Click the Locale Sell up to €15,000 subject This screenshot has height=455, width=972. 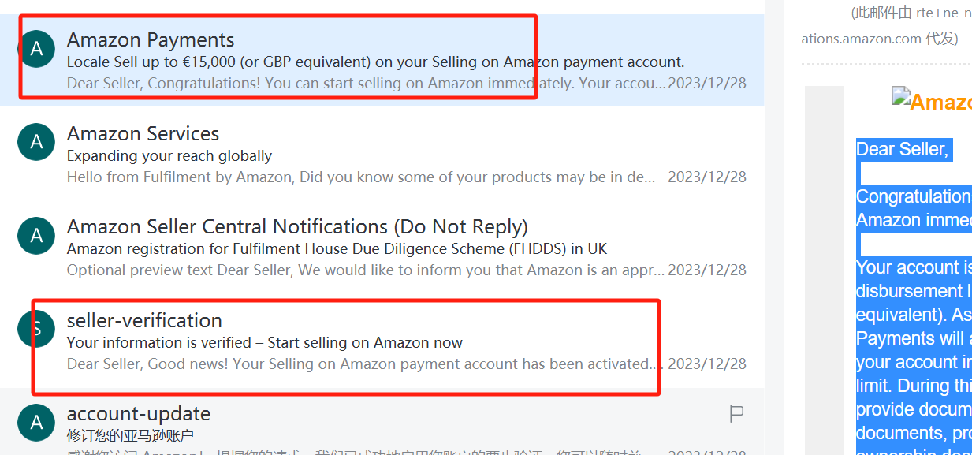[x=375, y=62]
